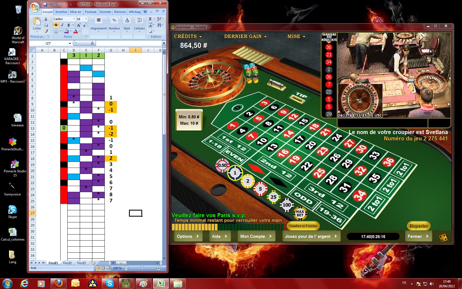462x289 pixels.
Task: Toggle italic formatting in Excel
Action: coord(62,25)
